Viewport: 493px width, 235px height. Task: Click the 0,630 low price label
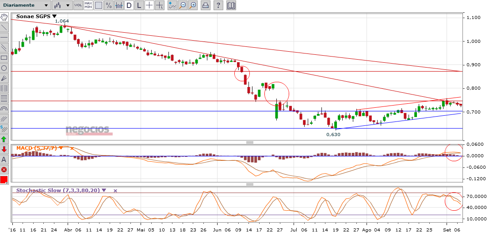(x=333, y=134)
